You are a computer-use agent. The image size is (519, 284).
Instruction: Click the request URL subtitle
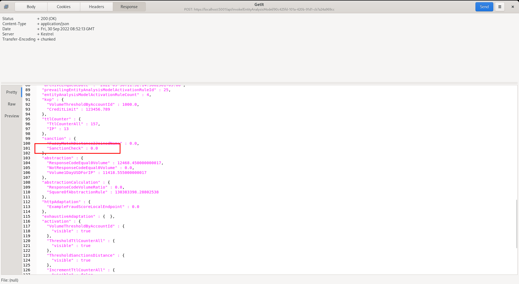[x=259, y=9]
